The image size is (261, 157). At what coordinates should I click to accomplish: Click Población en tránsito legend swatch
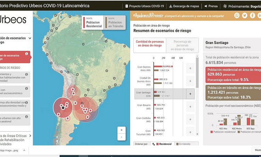point(239,132)
